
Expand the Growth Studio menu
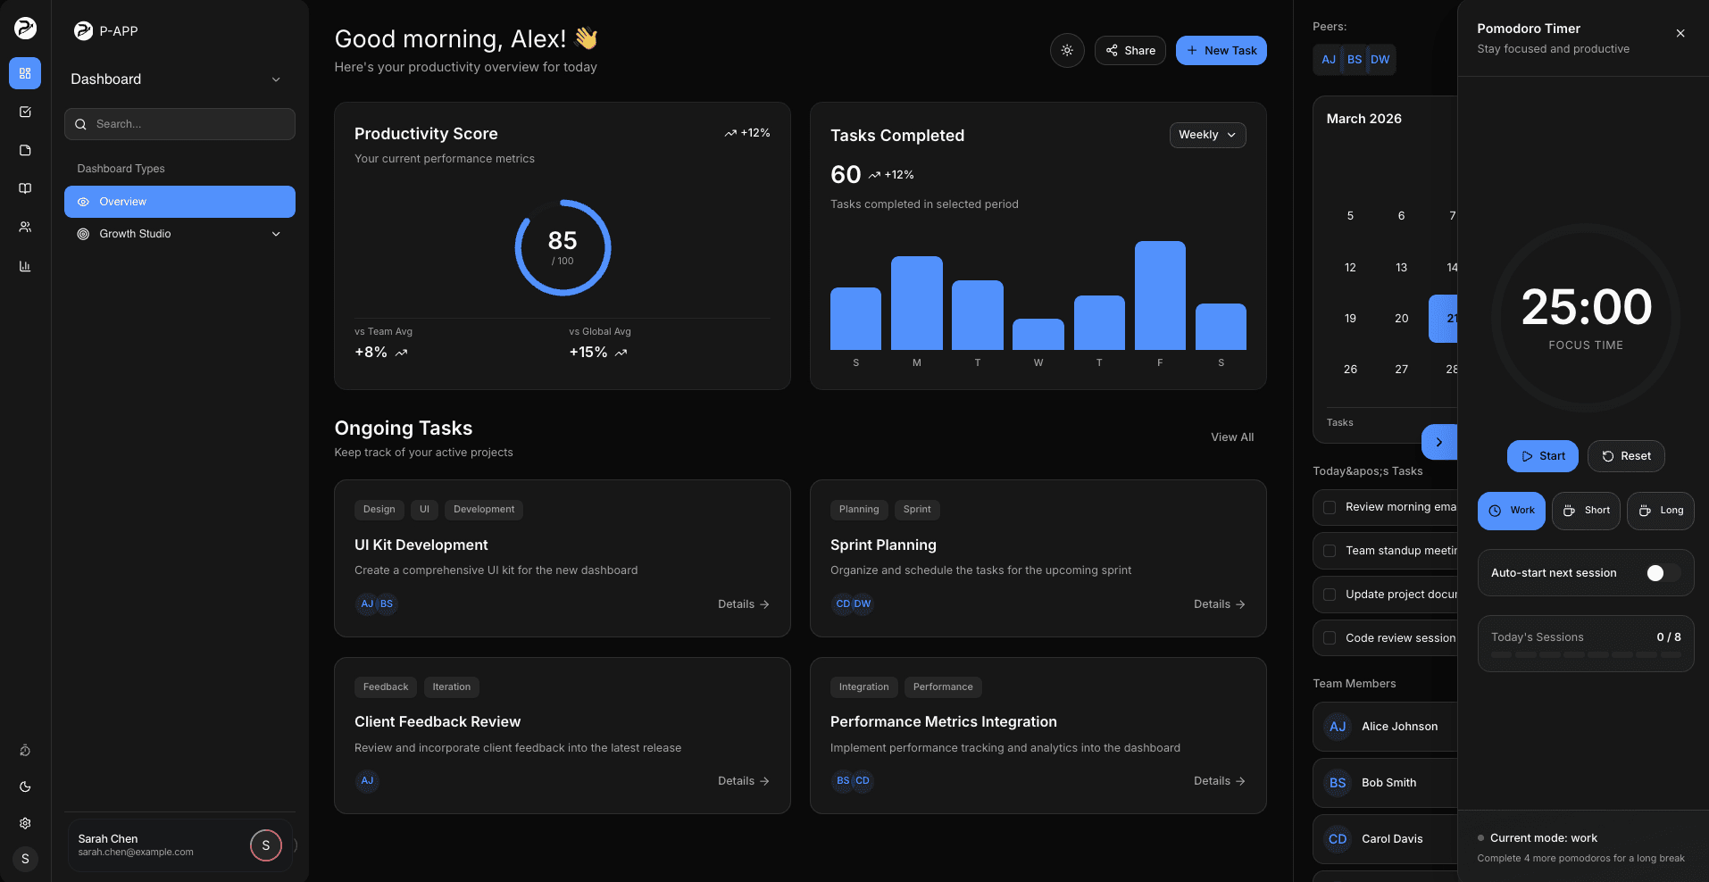(x=179, y=233)
